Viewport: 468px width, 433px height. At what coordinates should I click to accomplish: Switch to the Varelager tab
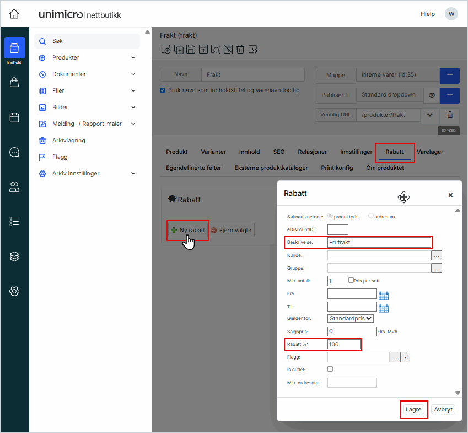(x=430, y=152)
